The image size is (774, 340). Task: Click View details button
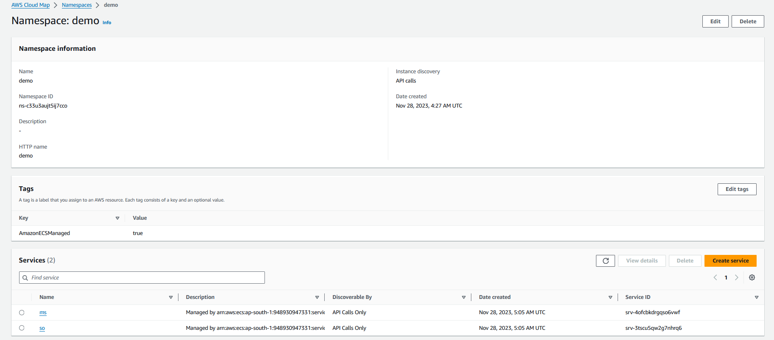pos(642,261)
